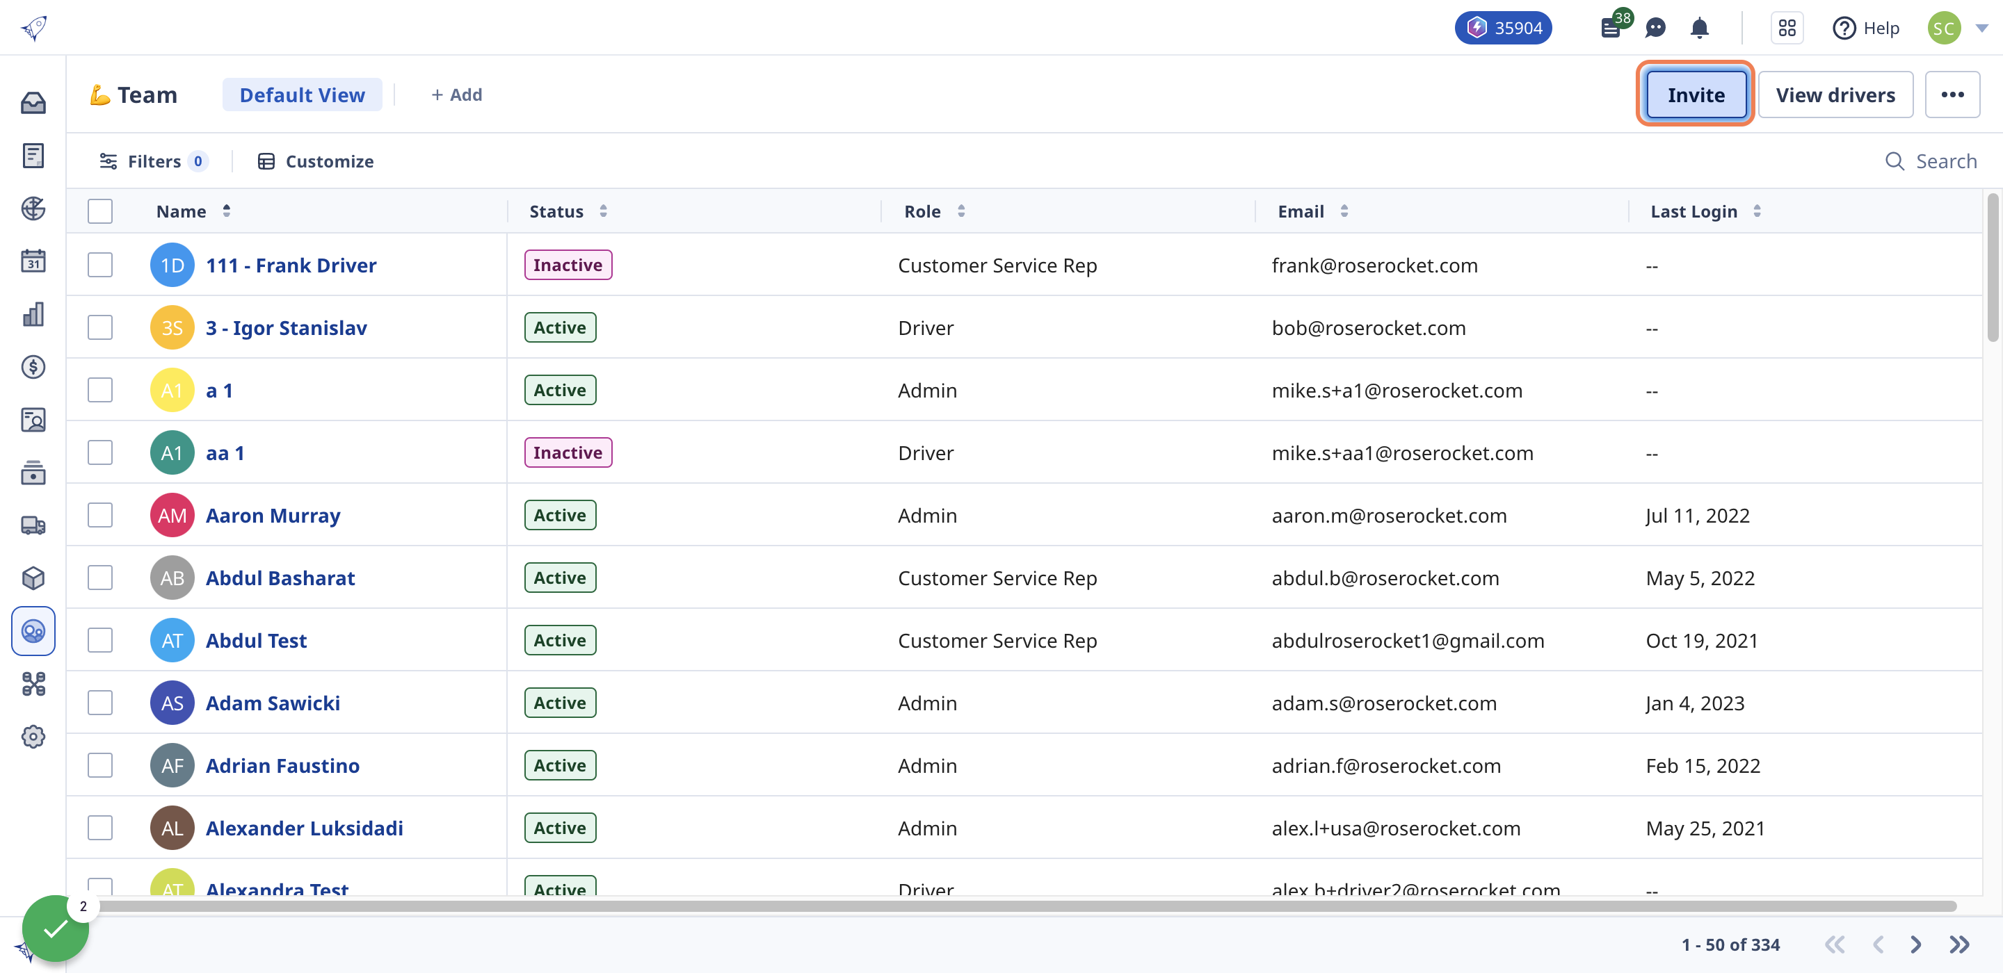2003x973 pixels.
Task: Select the Default View tab
Action: tap(302, 94)
